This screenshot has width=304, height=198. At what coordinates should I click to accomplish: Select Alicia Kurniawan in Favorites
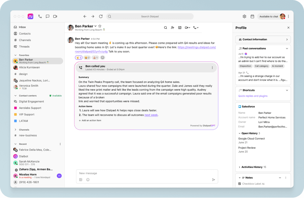(x=29, y=68)
